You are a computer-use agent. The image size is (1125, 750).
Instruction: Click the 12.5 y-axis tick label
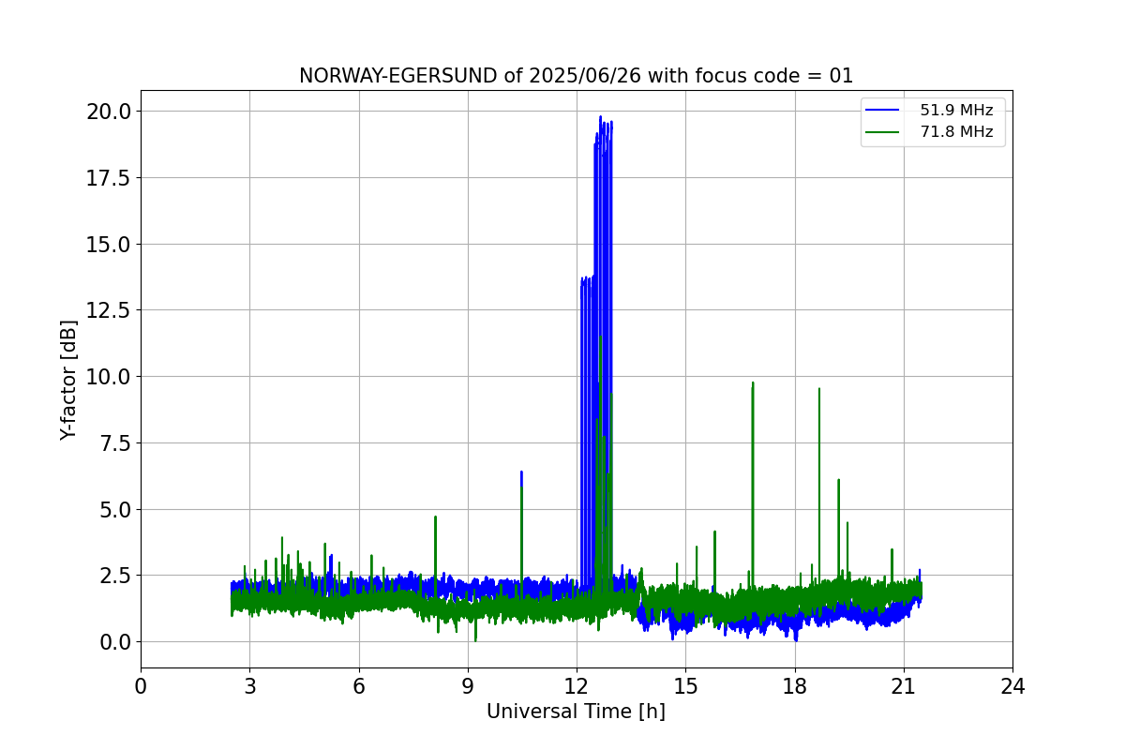(111, 310)
